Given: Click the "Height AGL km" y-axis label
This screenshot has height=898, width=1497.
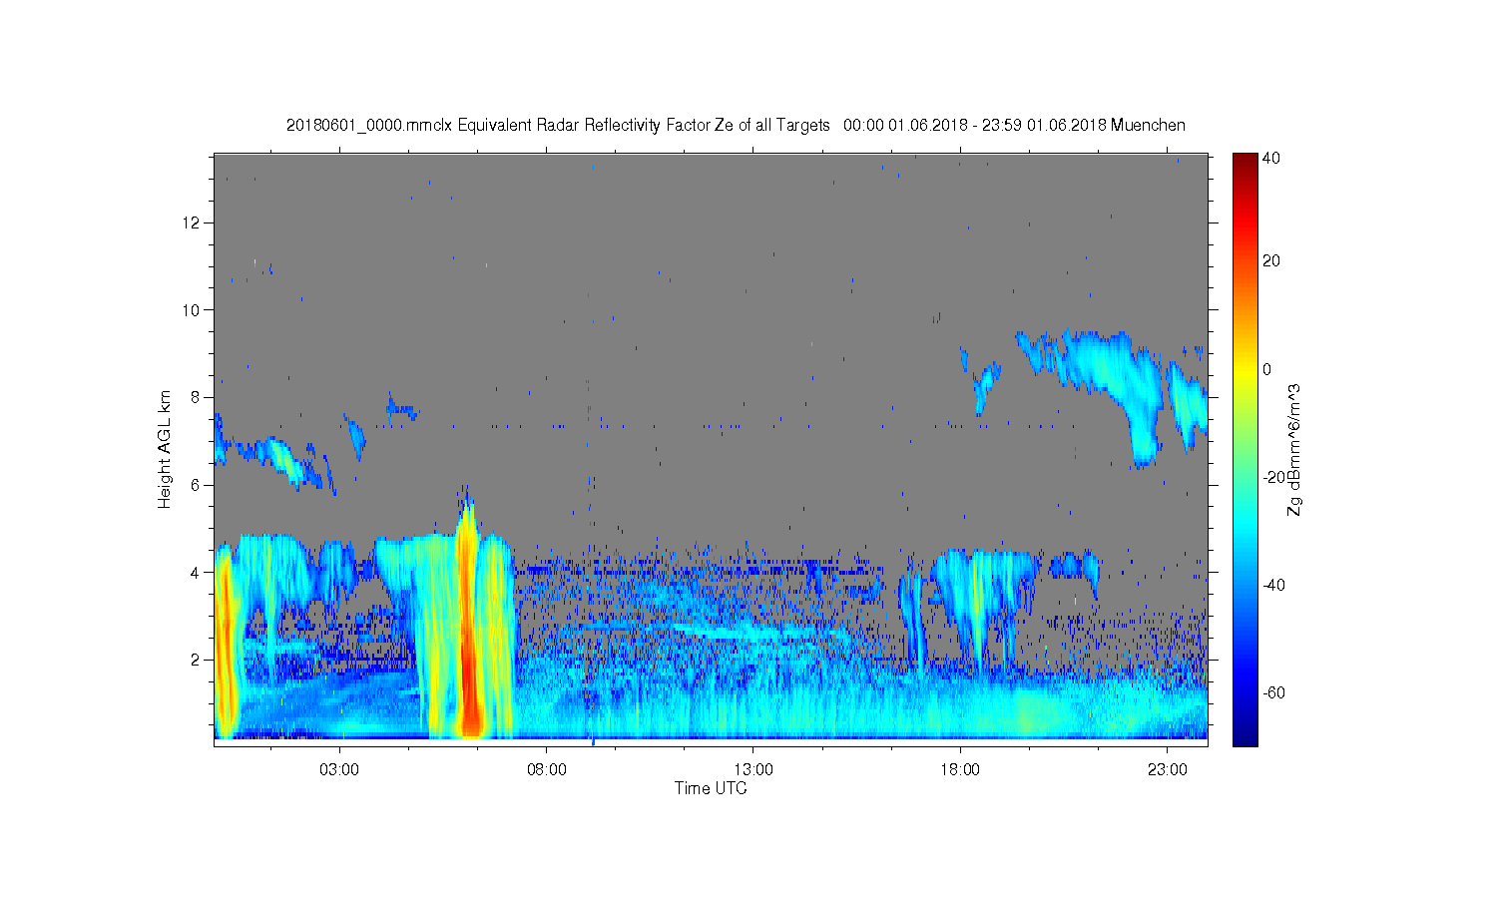Looking at the screenshot, I should point(165,449).
